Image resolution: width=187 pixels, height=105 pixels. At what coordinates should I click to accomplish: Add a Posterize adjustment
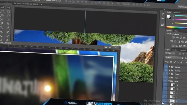pos(177,45)
